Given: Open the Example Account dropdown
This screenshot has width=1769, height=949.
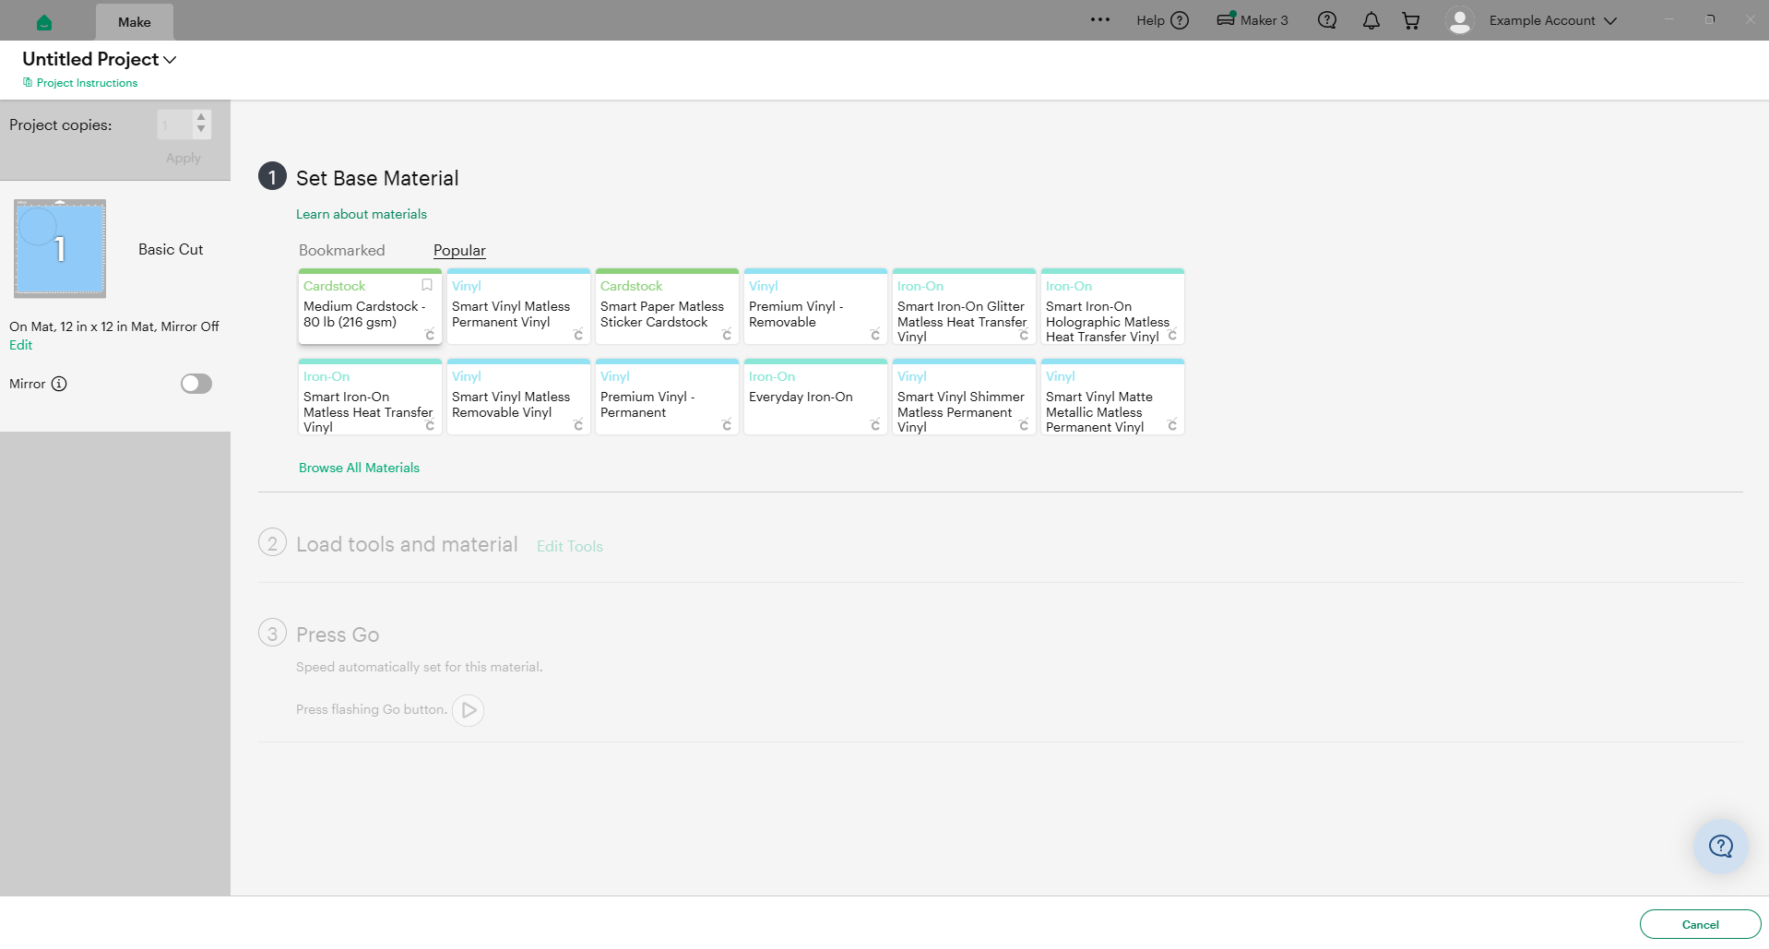Looking at the screenshot, I should click(x=1552, y=20).
